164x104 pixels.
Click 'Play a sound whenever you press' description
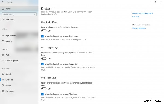(67, 54)
